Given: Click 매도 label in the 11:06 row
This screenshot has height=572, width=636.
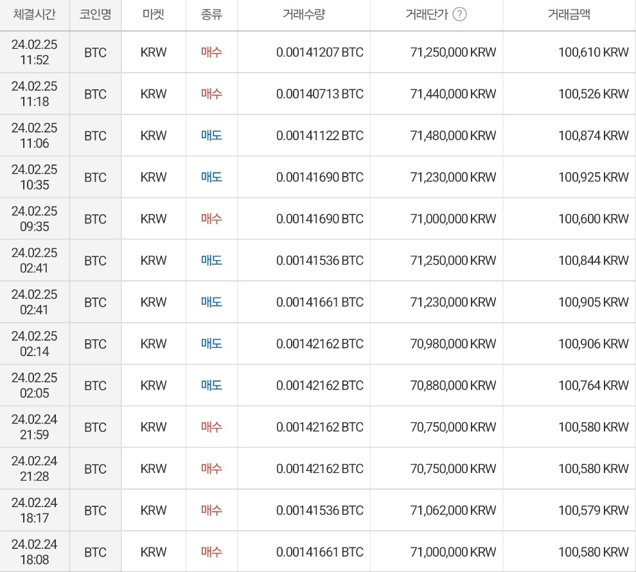Looking at the screenshot, I should 211,136.
